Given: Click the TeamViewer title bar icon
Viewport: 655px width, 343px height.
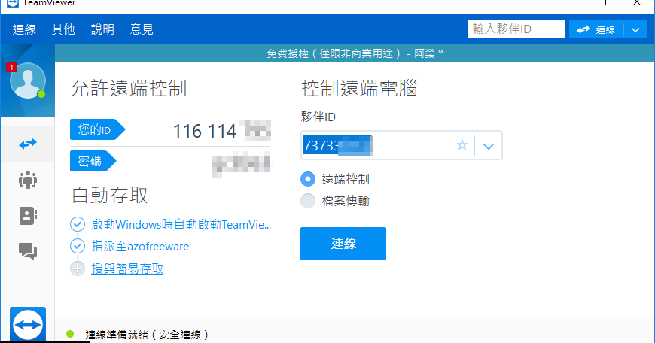Looking at the screenshot, I should pos(13,3).
